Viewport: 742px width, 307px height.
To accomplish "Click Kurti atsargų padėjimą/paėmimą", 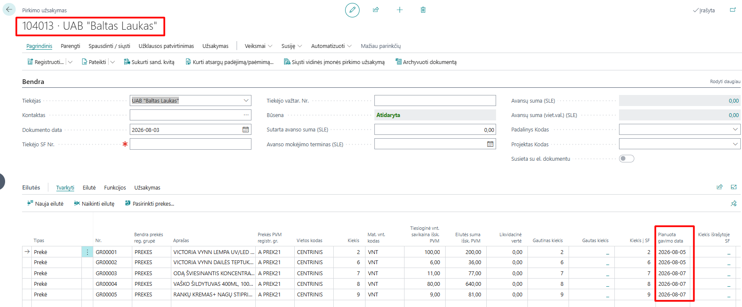I will tap(229, 62).
